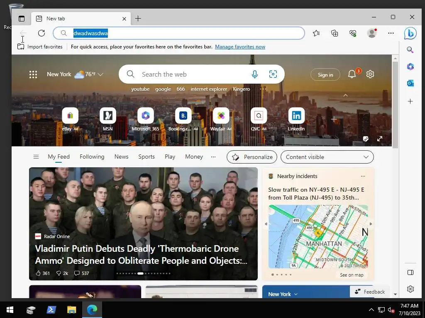
Task: Click the Feedback button
Action: click(x=370, y=291)
